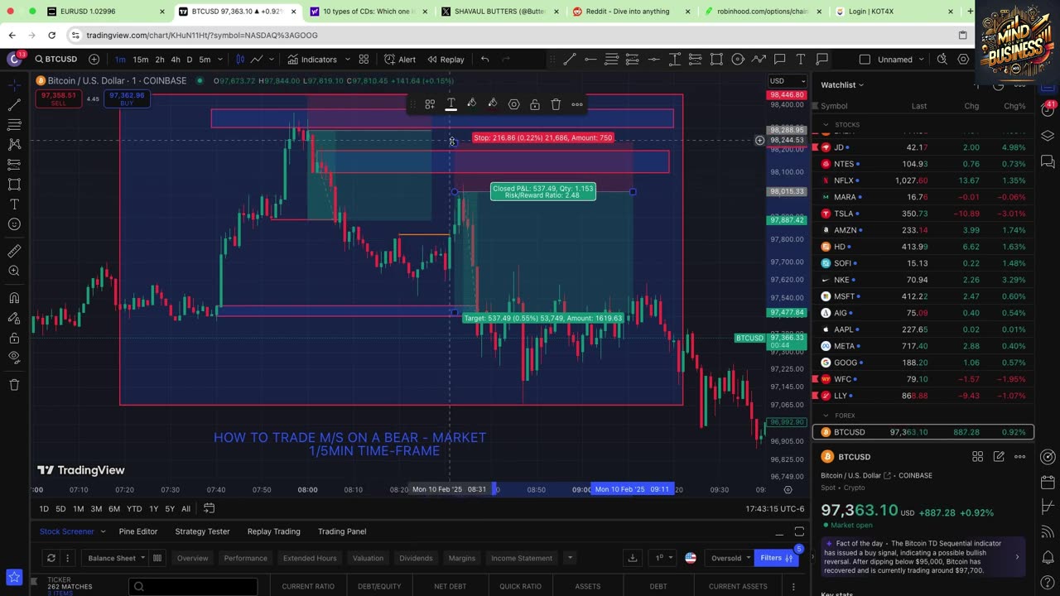Viewport: 1060px width, 596px height.
Task: Select the crosshair cursor tool
Action: coord(14,85)
